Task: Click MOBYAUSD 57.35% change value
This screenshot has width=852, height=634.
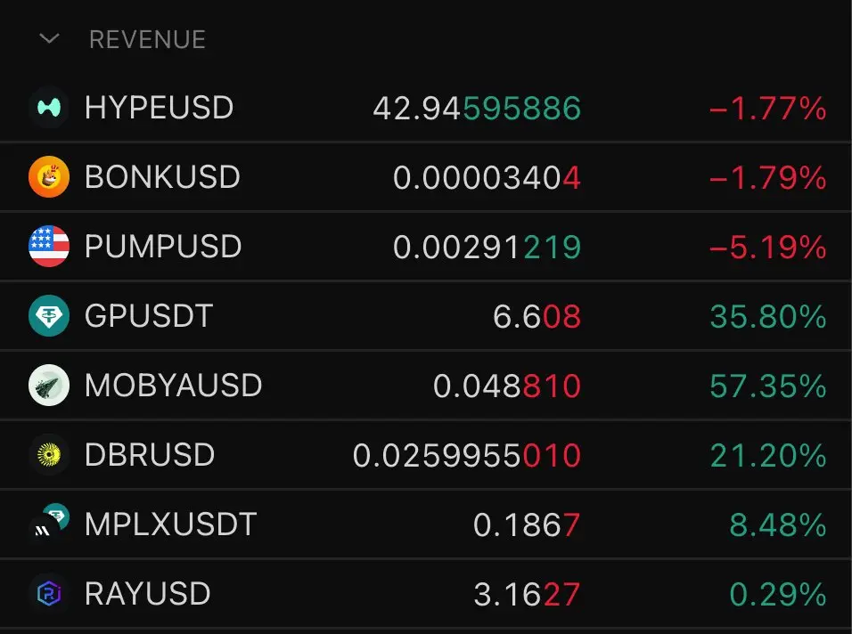Action: click(x=768, y=386)
